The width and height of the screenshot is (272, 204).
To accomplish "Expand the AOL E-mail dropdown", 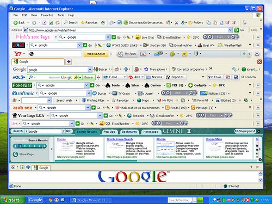I will [125, 77].
